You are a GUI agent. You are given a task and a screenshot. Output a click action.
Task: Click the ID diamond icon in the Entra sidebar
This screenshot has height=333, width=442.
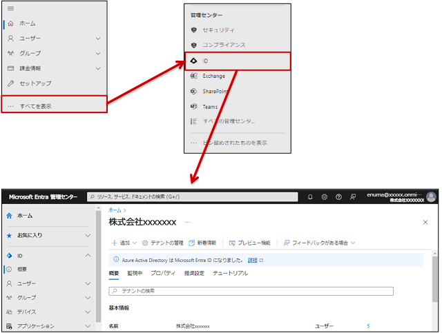pos(9,256)
